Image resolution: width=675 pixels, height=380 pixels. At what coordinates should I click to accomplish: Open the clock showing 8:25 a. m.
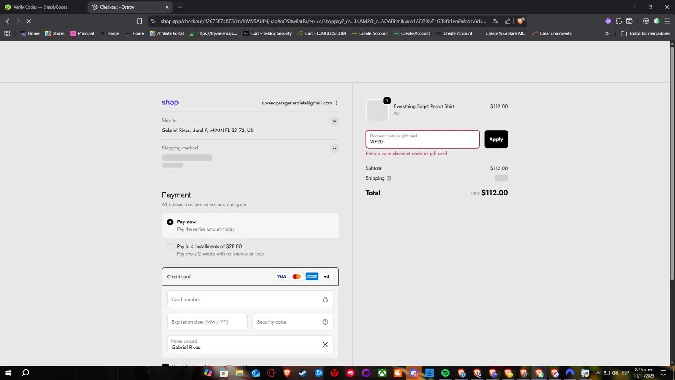(x=644, y=373)
